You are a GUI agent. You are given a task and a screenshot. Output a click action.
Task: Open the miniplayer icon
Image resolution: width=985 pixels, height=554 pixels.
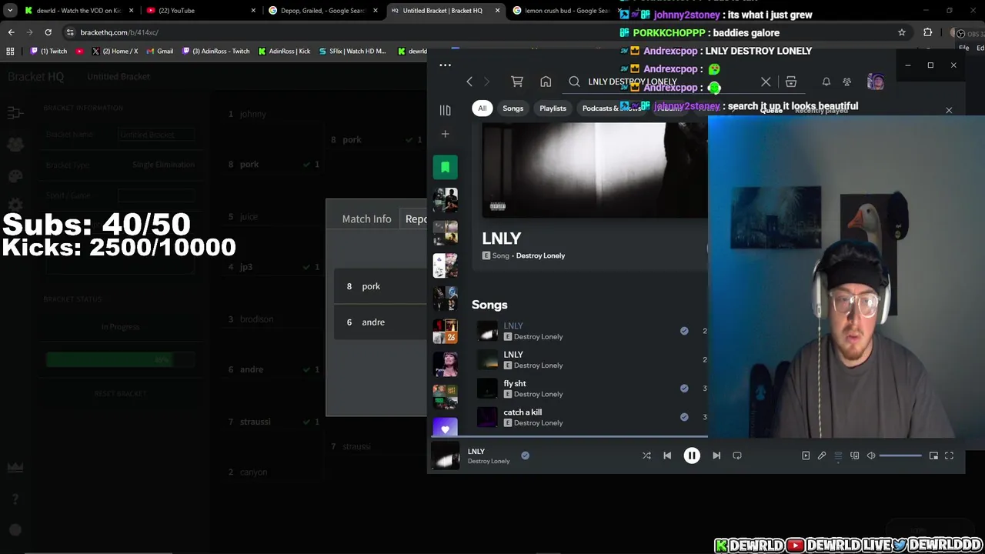pyautogui.click(x=933, y=456)
